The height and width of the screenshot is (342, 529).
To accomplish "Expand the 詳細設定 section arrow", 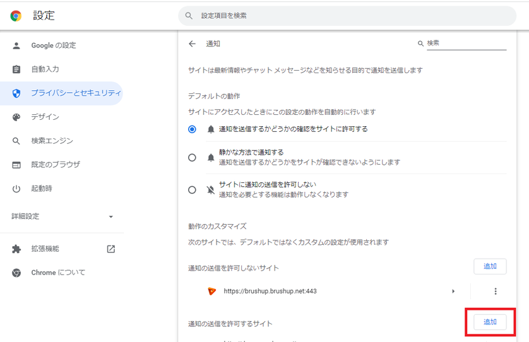I will 111,216.
